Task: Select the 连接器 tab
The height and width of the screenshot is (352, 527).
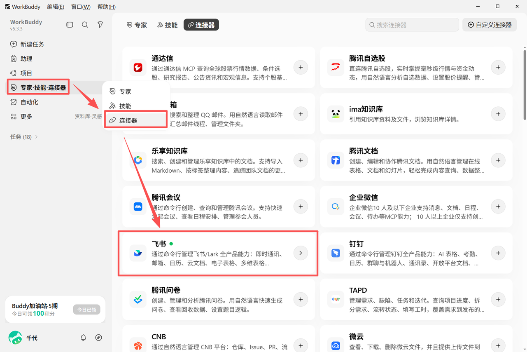Action: tap(201, 25)
